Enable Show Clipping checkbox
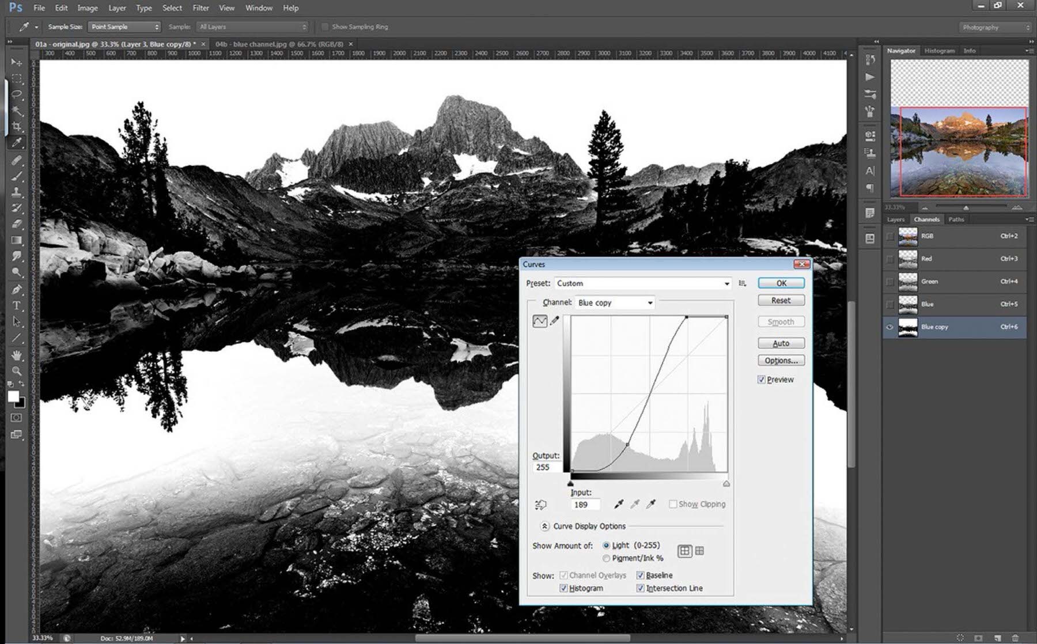The image size is (1037, 644). (672, 504)
